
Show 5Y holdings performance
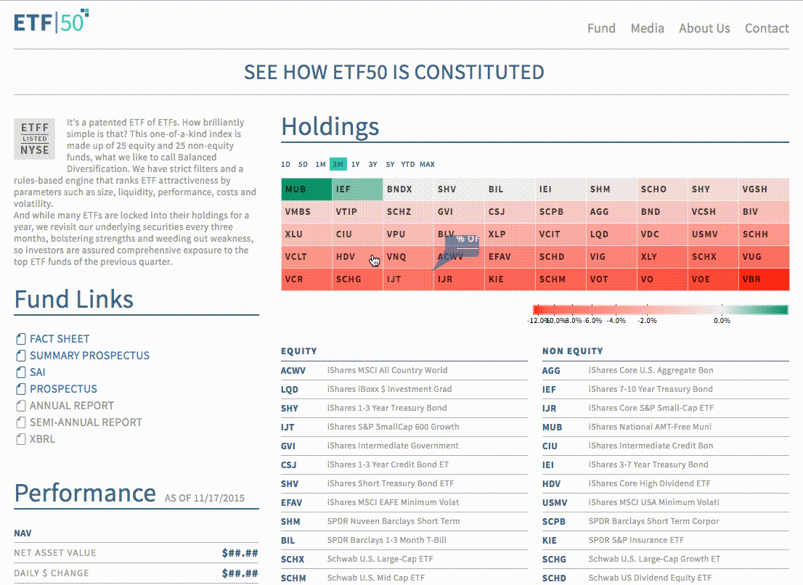point(390,164)
